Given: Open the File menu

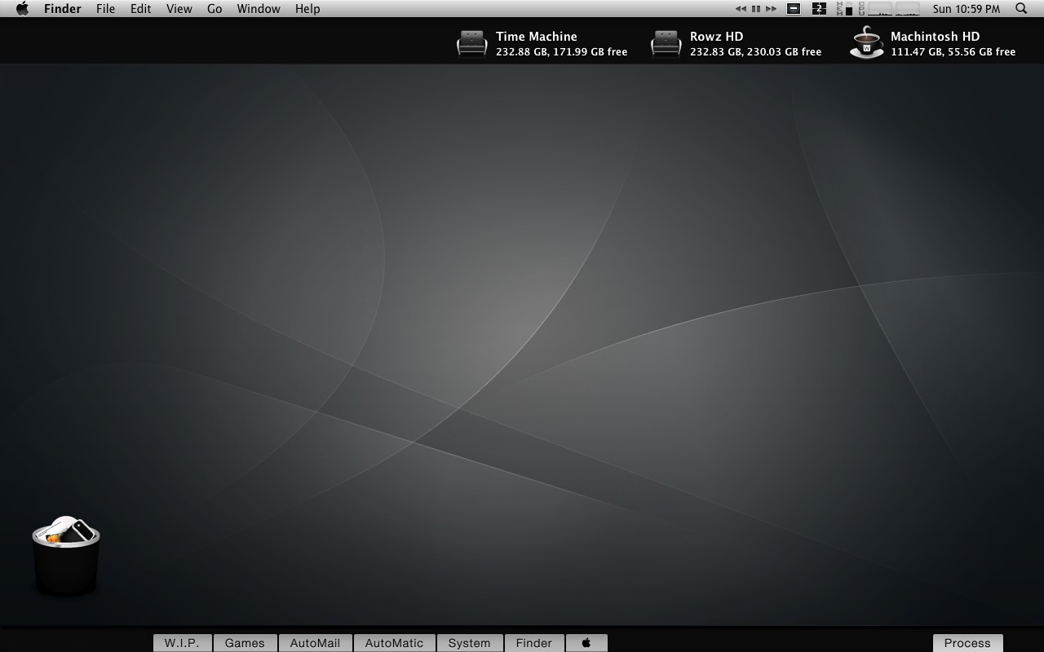Looking at the screenshot, I should pyautogui.click(x=105, y=9).
